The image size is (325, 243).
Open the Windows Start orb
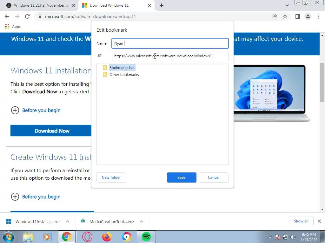pyautogui.click(x=9, y=237)
